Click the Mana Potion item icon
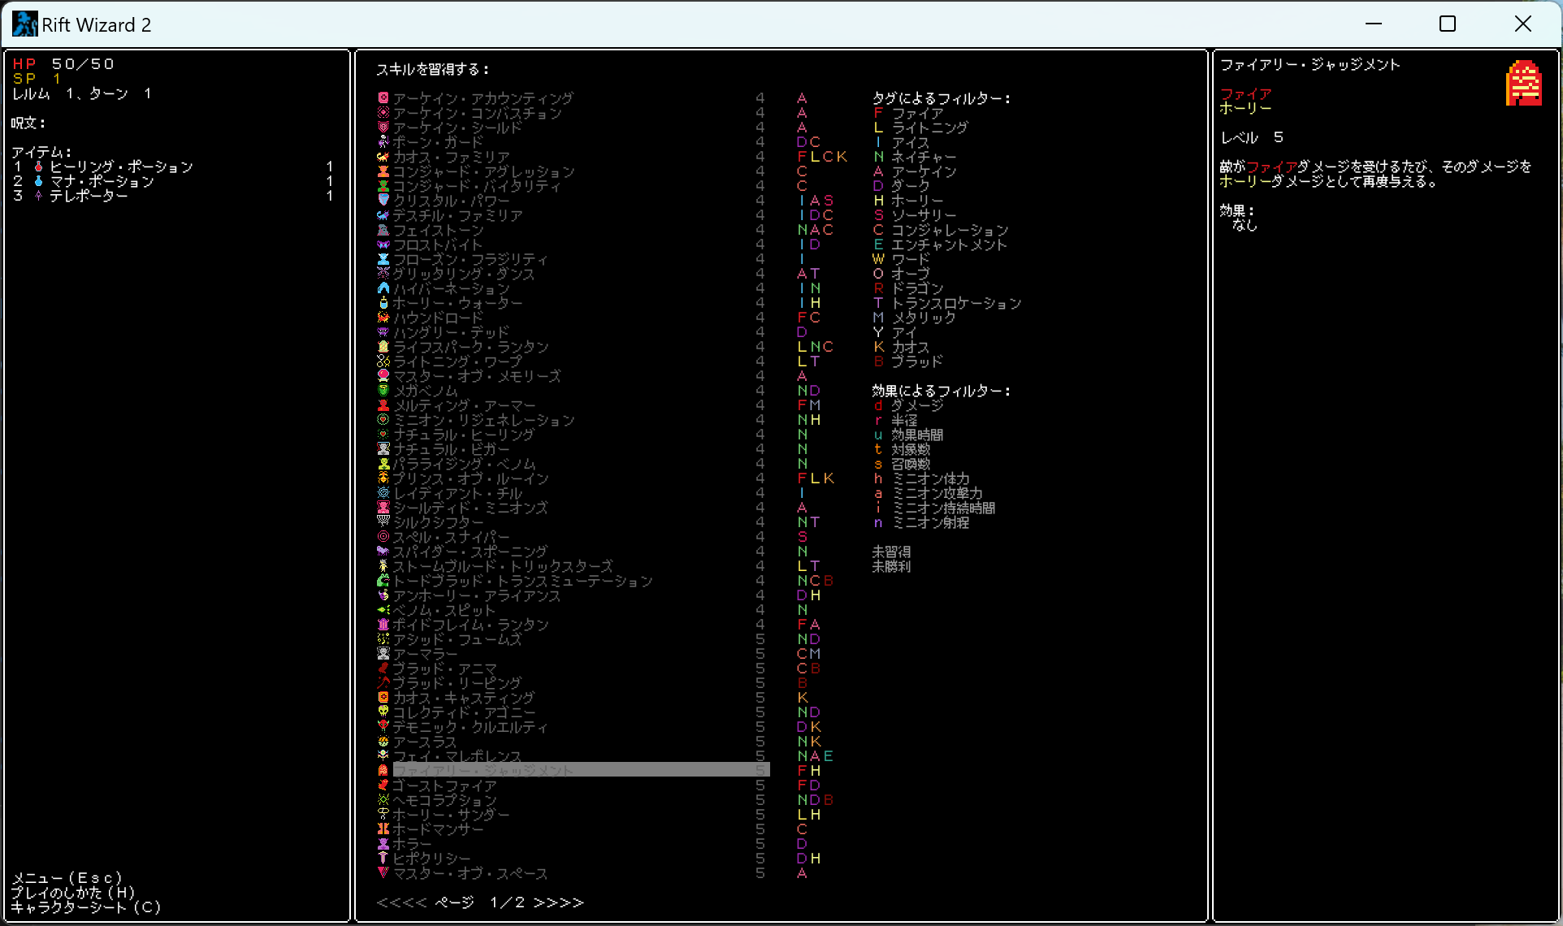This screenshot has width=1563, height=926. coord(38,181)
